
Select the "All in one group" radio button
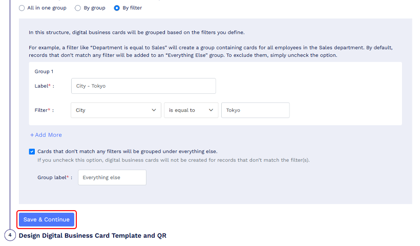(x=22, y=8)
